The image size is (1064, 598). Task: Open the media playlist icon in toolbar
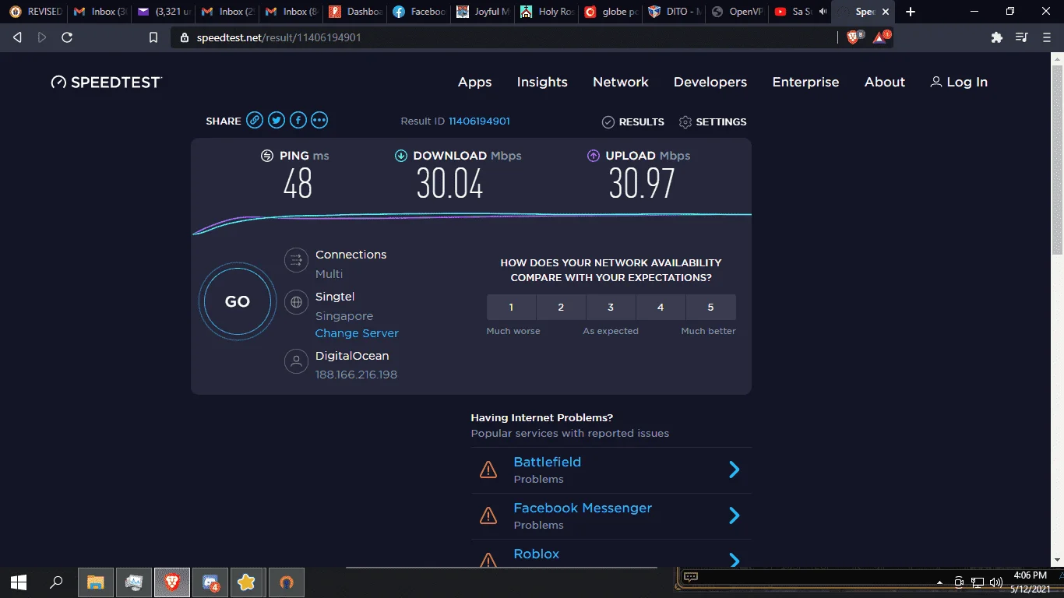tap(1022, 37)
